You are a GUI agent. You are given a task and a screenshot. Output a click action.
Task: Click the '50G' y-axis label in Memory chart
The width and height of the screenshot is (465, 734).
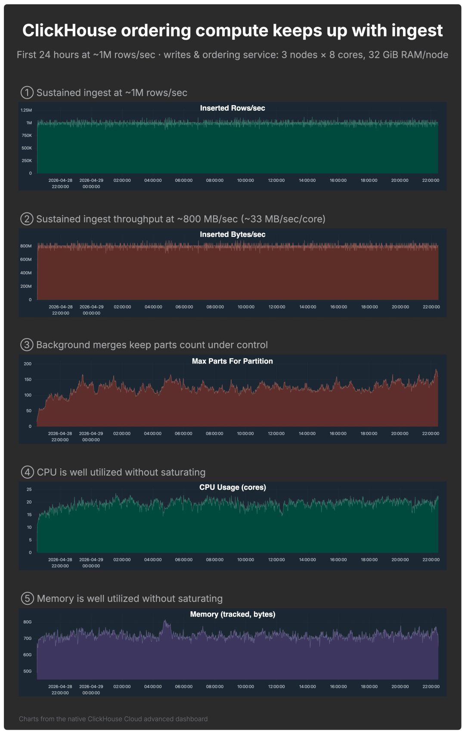click(x=28, y=671)
